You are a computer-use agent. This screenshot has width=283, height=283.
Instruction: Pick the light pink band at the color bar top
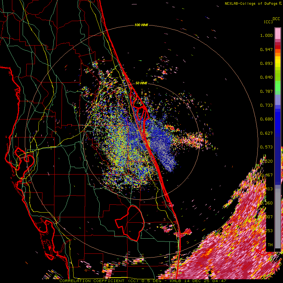[x=278, y=33]
